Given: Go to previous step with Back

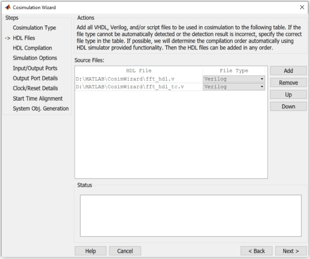Looking at the screenshot, I should (x=257, y=251).
